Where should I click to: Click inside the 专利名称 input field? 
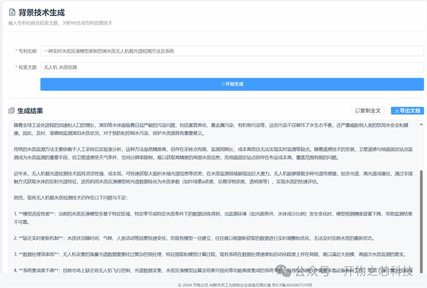coord(231,51)
